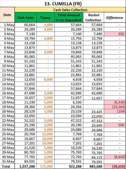Click the "21-May" date cell
126x169 pixels.
[x=7, y=116]
